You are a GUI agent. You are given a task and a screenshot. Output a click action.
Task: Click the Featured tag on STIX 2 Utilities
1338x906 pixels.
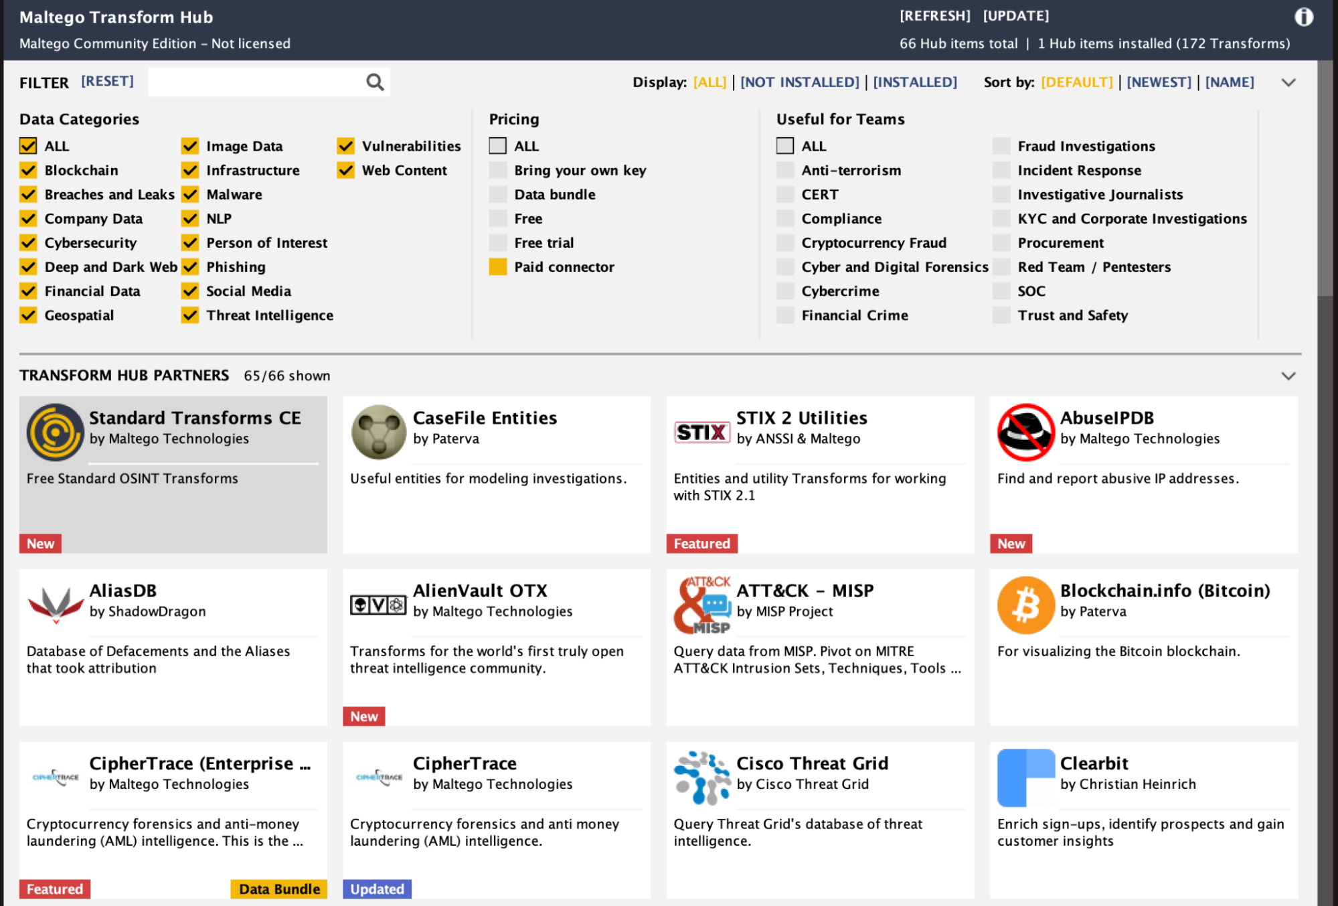tap(701, 544)
